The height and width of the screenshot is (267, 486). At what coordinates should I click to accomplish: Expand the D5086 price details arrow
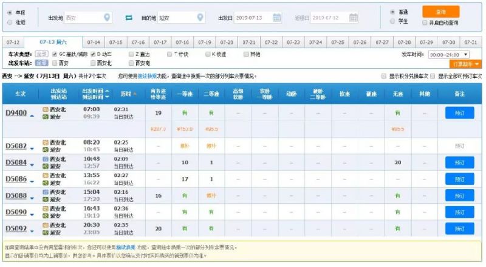32,182
